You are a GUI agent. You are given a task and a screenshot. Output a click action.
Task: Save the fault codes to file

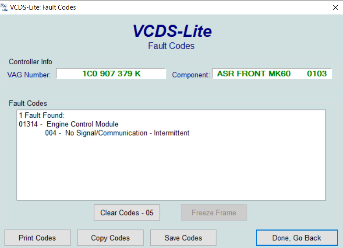click(x=183, y=238)
